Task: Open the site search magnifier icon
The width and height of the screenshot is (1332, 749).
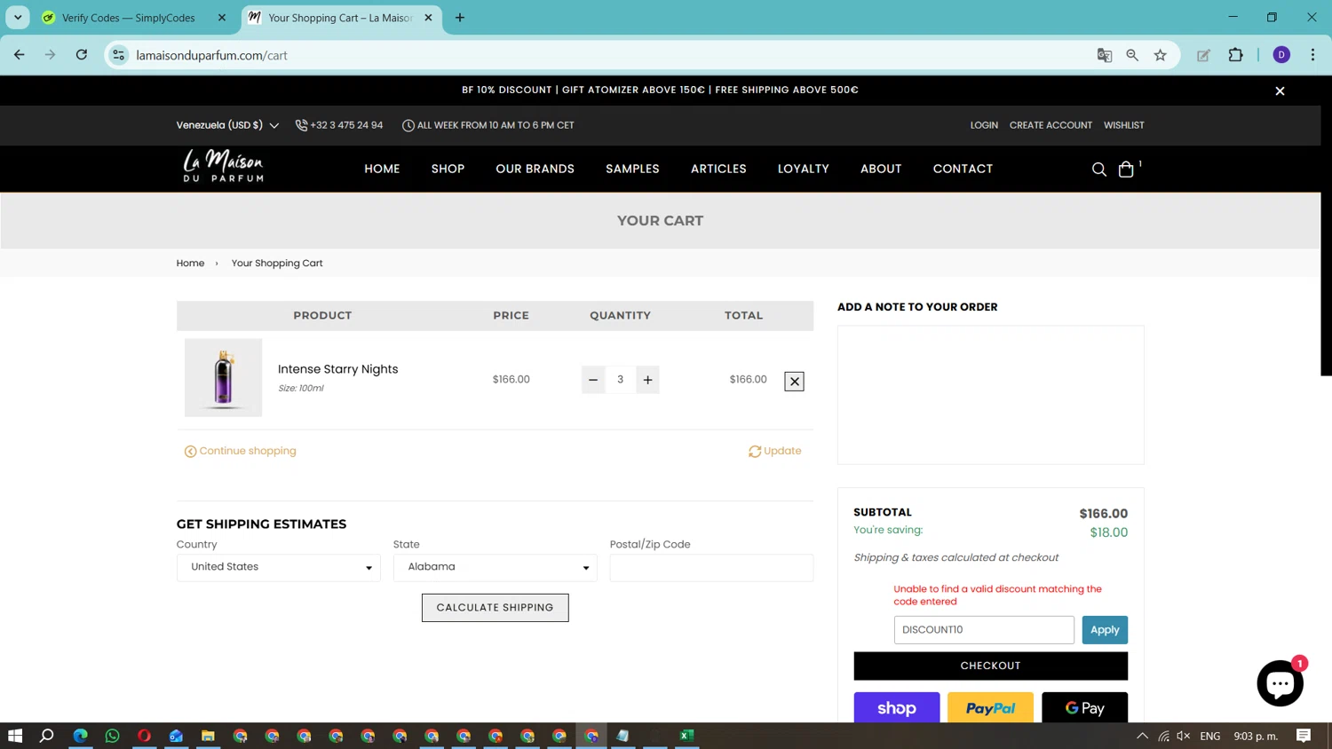Action: coord(1098,169)
